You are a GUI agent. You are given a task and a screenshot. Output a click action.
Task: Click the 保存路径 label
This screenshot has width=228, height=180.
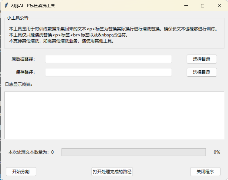click(25, 72)
